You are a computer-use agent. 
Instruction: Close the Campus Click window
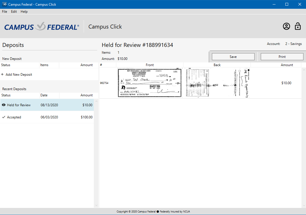(x=300, y=4)
